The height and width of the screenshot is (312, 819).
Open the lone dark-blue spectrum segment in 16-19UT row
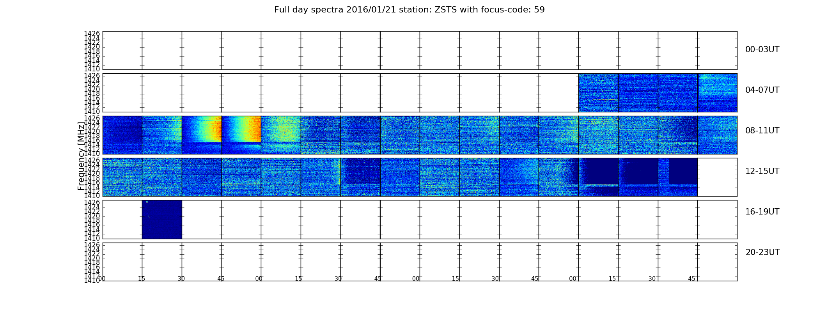[162, 220]
